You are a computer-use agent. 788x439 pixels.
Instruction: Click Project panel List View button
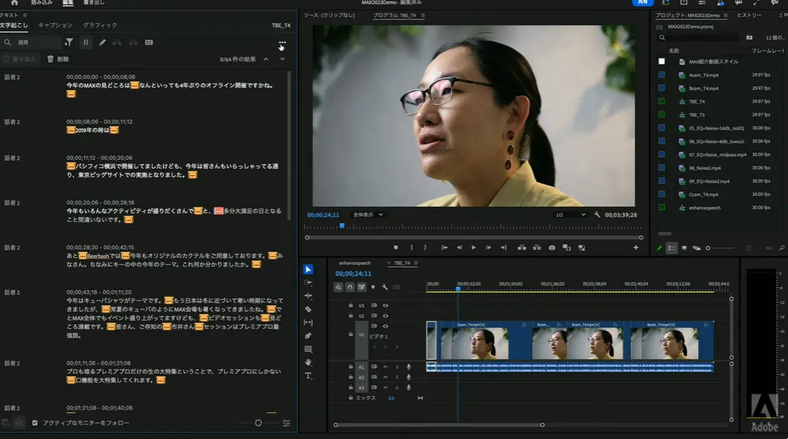pos(672,248)
